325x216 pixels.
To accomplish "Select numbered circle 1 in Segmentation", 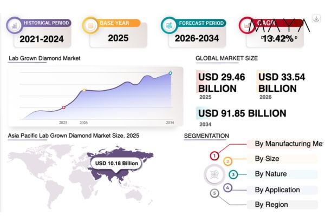I will point(214,156).
